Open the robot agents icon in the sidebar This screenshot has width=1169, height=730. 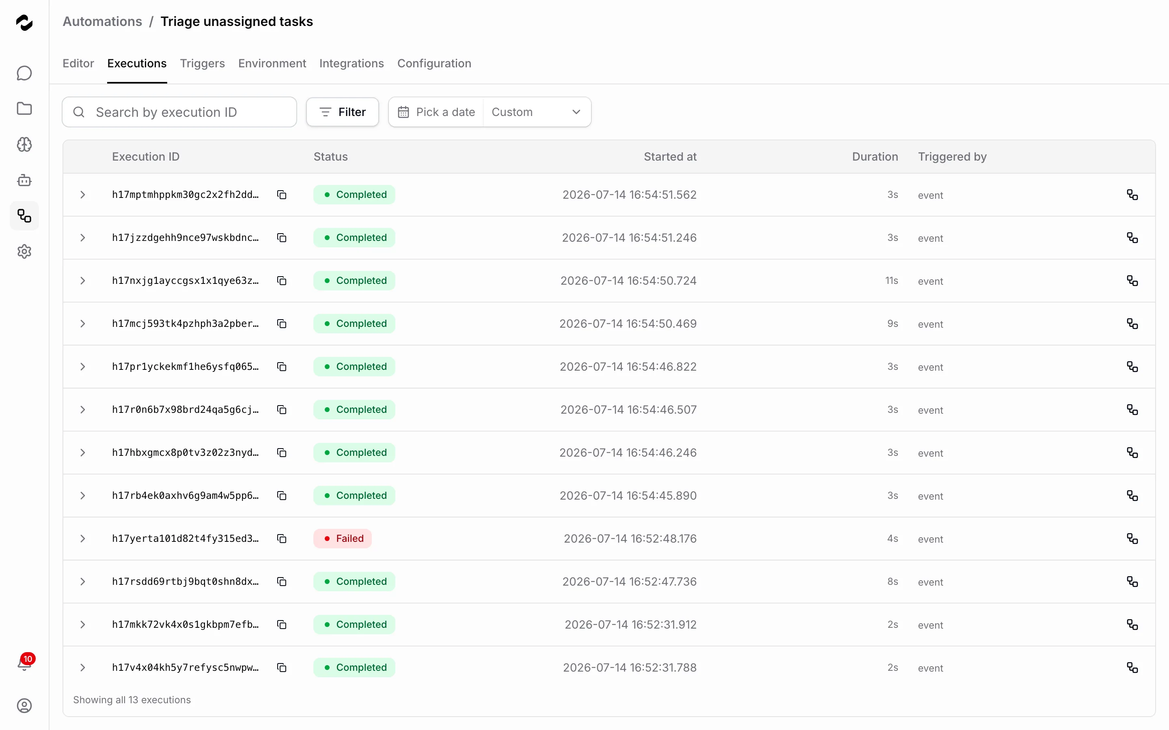(24, 180)
